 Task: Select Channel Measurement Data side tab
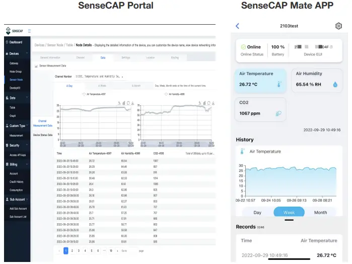click(x=43, y=123)
